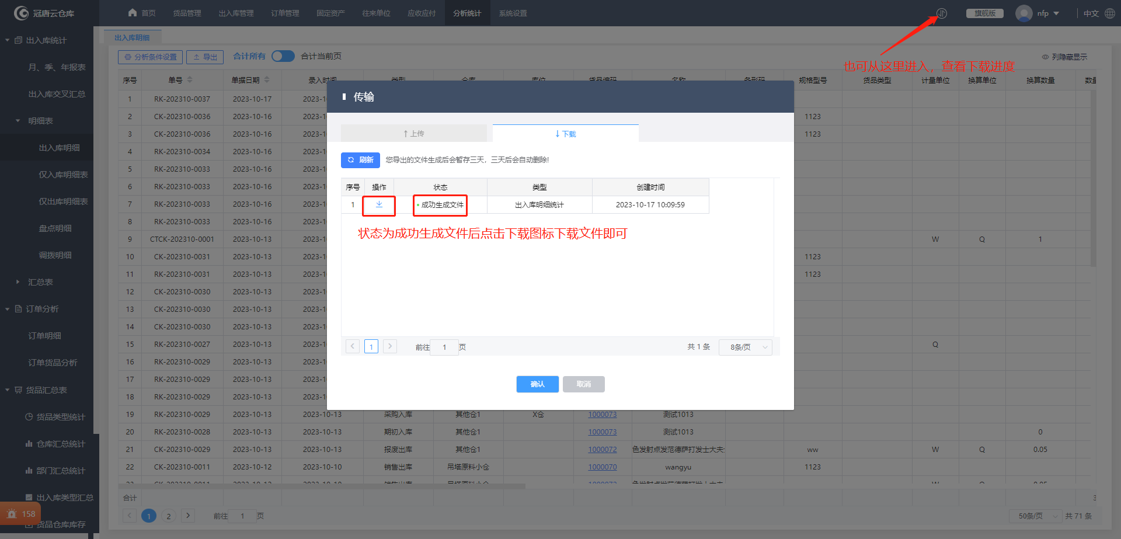Click the 冠唐云仓库 logo
This screenshot has width=1121, height=539.
tap(44, 13)
